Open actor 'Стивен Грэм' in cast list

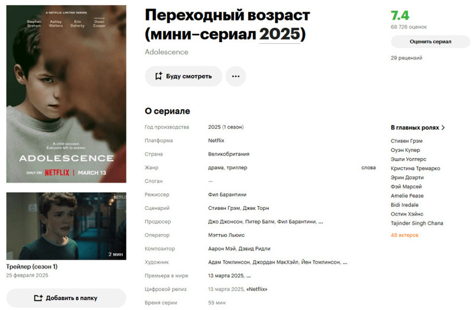406,141
